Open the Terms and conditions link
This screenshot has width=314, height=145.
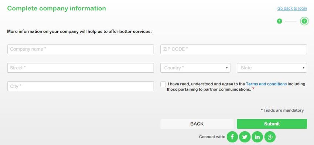[x=266, y=84]
